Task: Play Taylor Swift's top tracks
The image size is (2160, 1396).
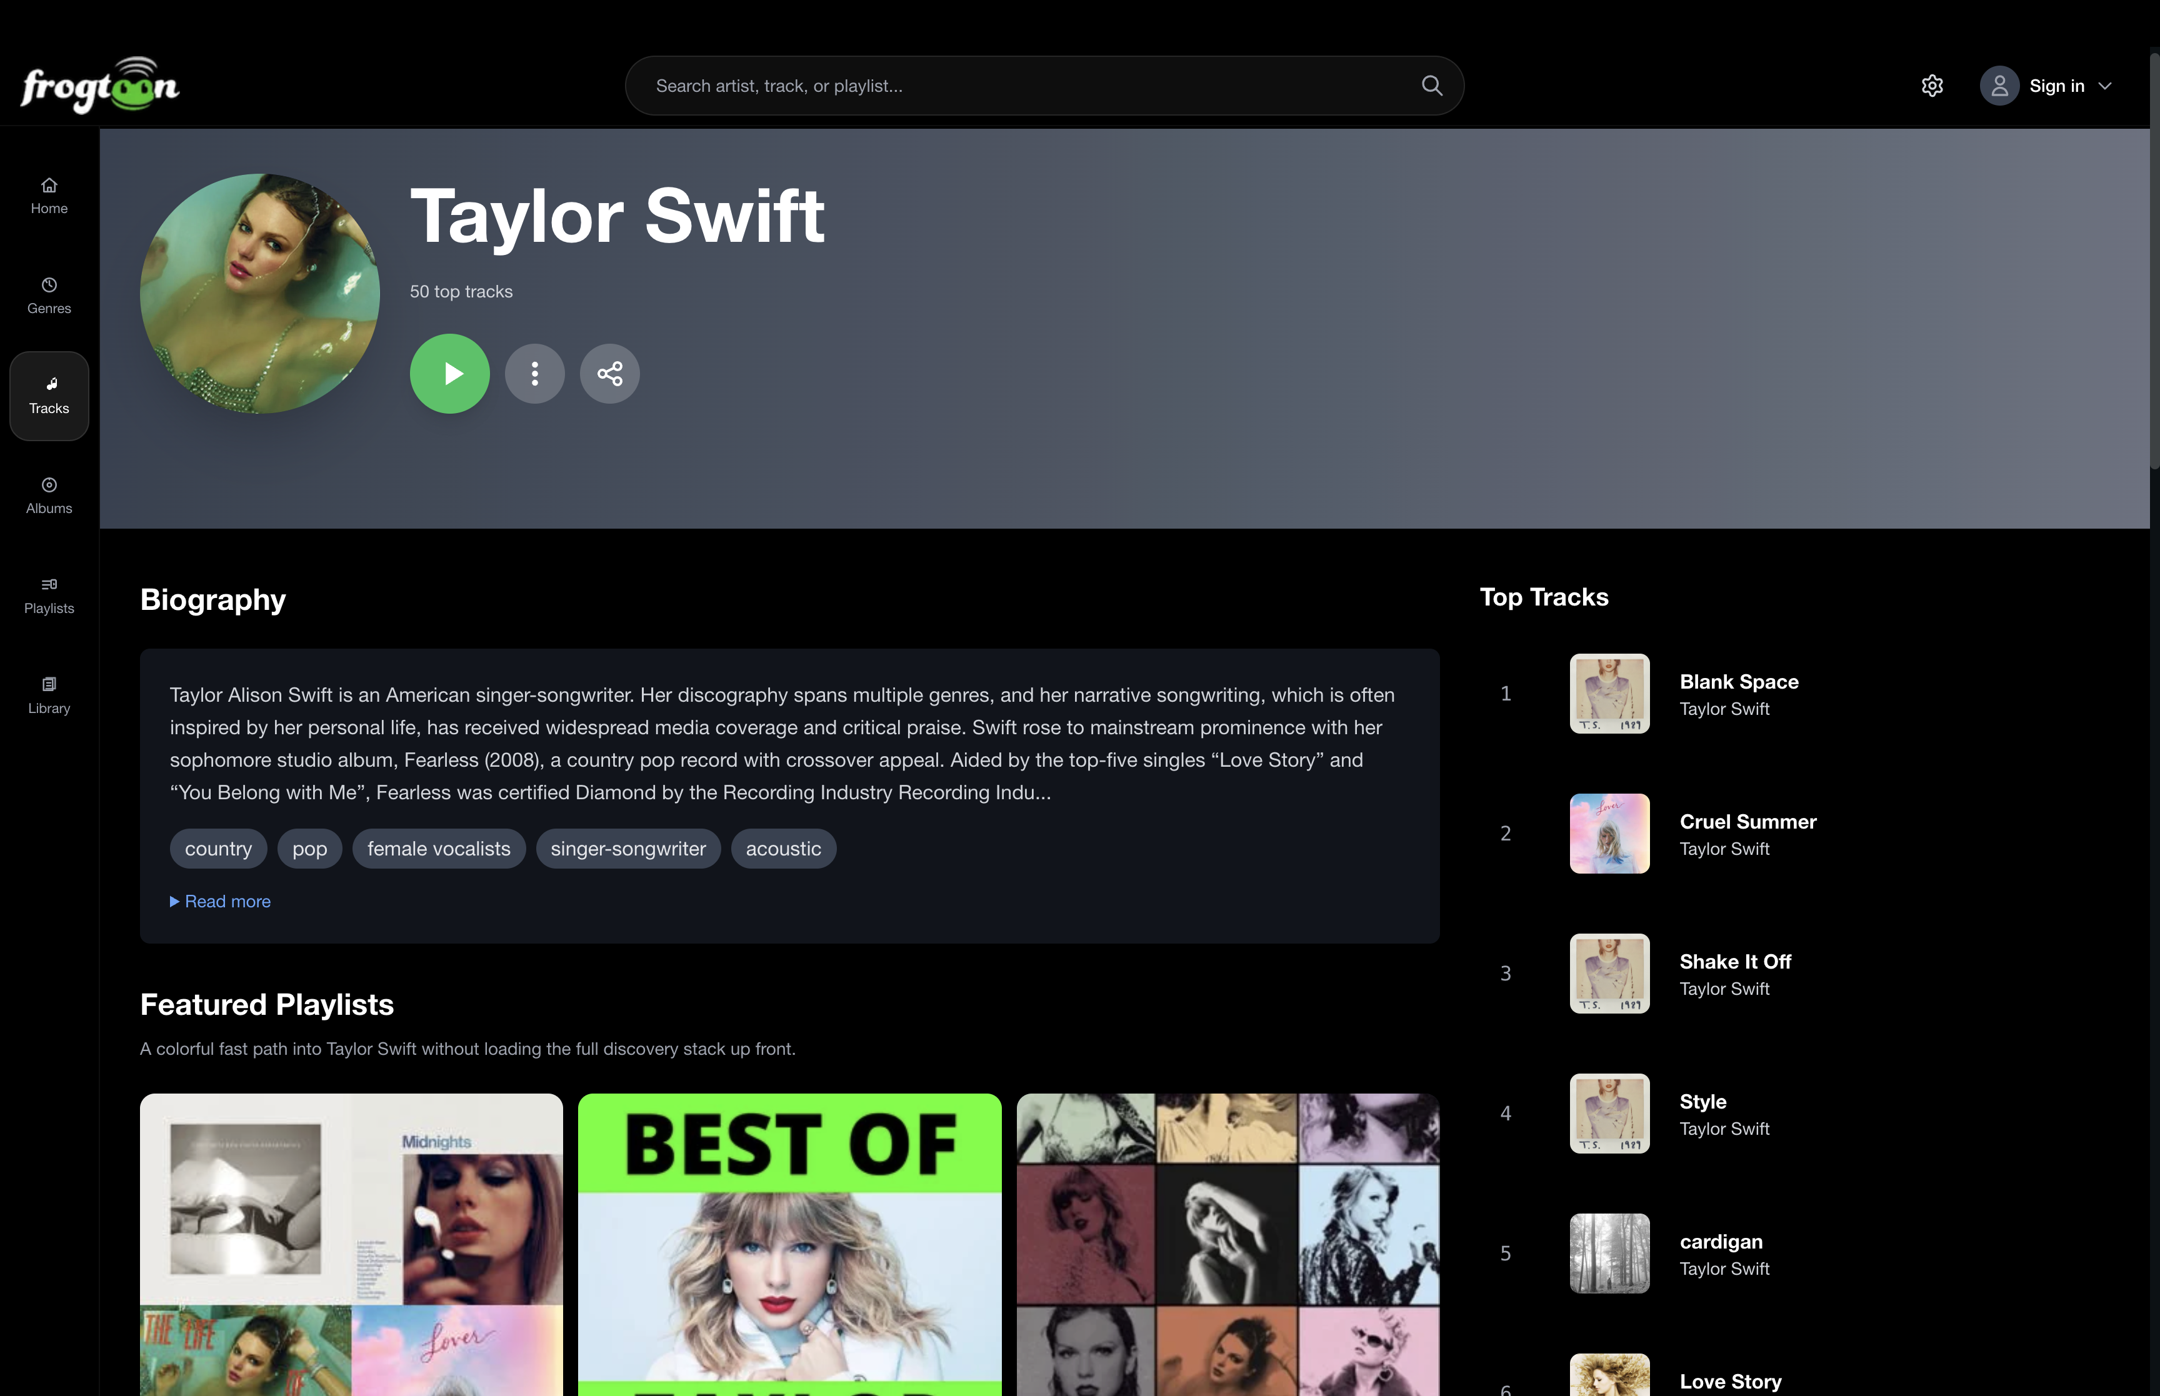Action: pyautogui.click(x=449, y=372)
